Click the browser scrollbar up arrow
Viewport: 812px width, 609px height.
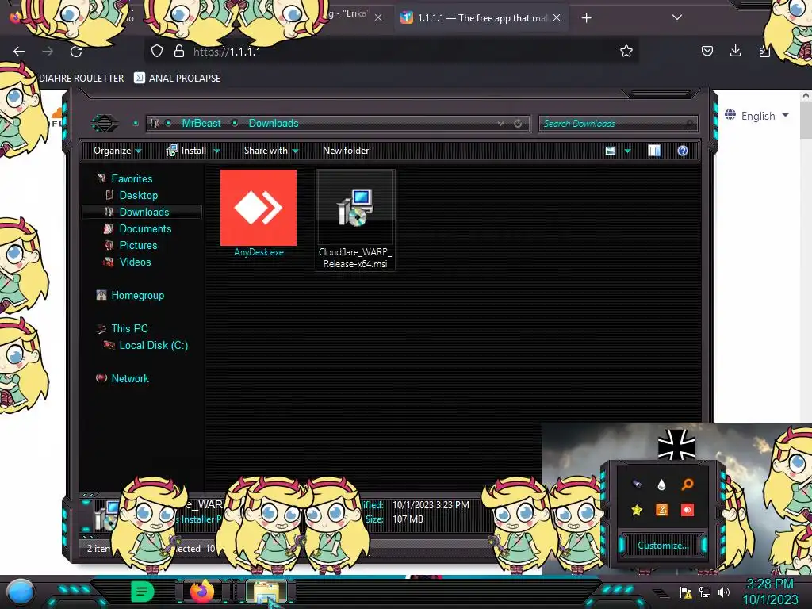[806, 96]
